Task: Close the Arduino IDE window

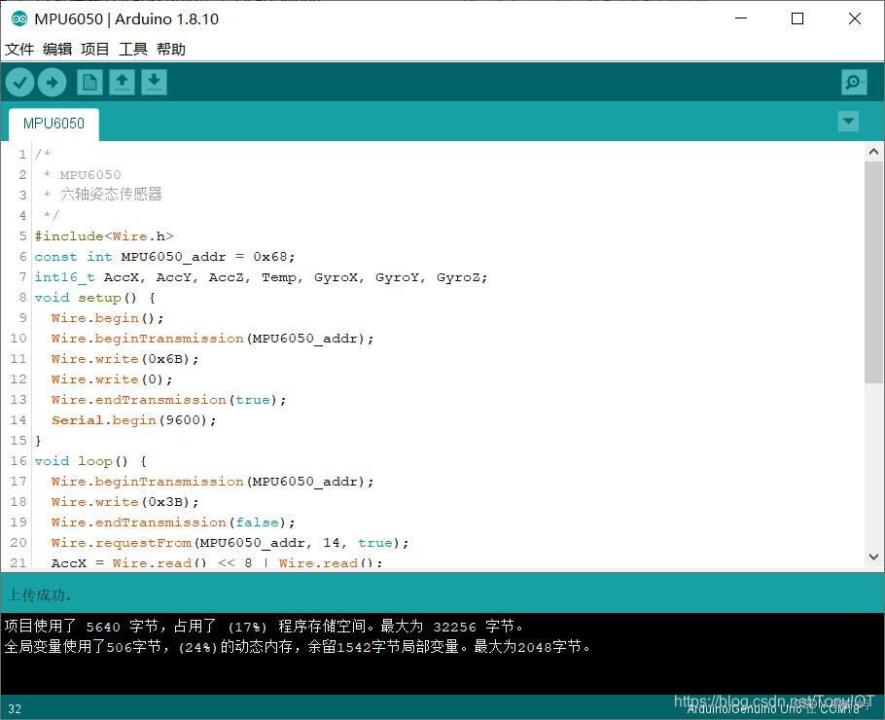Action: (855, 18)
